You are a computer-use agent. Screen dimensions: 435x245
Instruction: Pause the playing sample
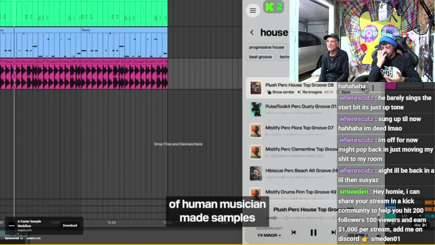pyautogui.click(x=313, y=233)
